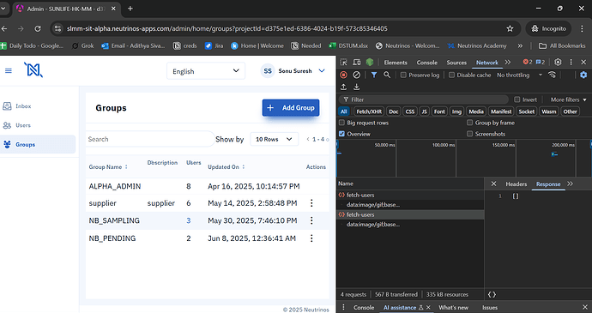Clear the network log
The width and height of the screenshot is (592, 313).
356,75
